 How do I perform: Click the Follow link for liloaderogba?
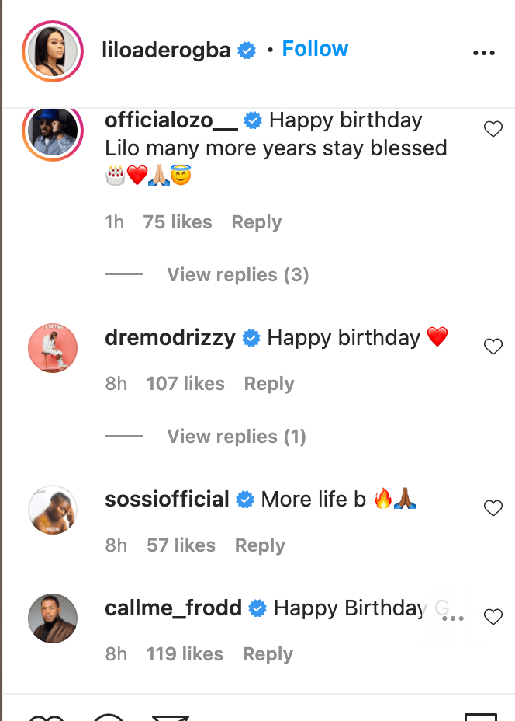pyautogui.click(x=315, y=49)
